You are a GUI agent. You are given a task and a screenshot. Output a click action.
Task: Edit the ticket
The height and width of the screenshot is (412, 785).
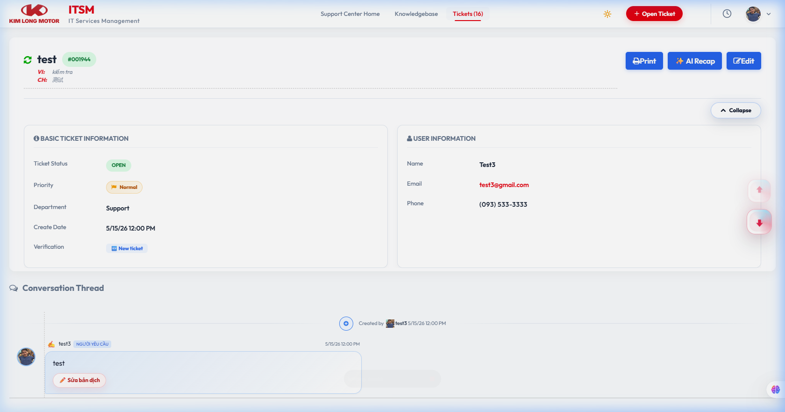(x=744, y=61)
